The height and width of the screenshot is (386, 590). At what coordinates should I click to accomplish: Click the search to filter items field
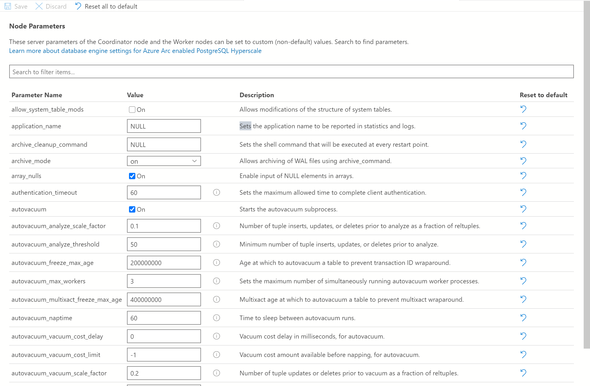291,71
